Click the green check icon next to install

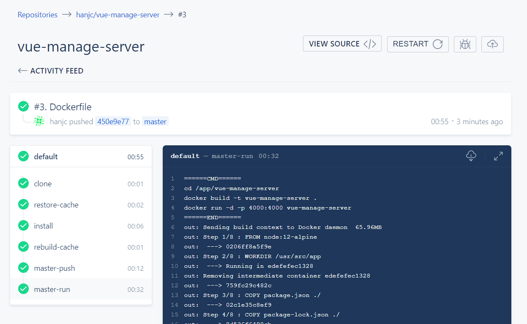[23, 226]
